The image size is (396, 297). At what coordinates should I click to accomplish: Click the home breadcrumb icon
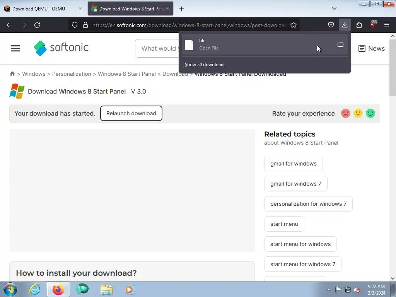[x=12, y=74]
